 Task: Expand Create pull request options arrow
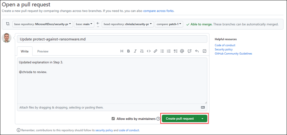[202, 118]
